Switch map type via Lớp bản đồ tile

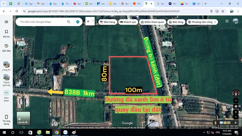coord(23,118)
